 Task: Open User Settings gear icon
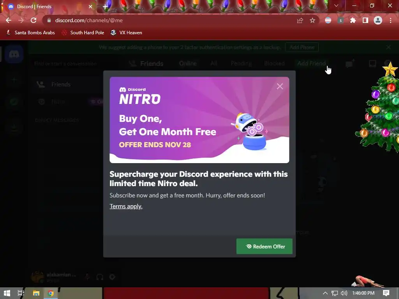(x=112, y=277)
